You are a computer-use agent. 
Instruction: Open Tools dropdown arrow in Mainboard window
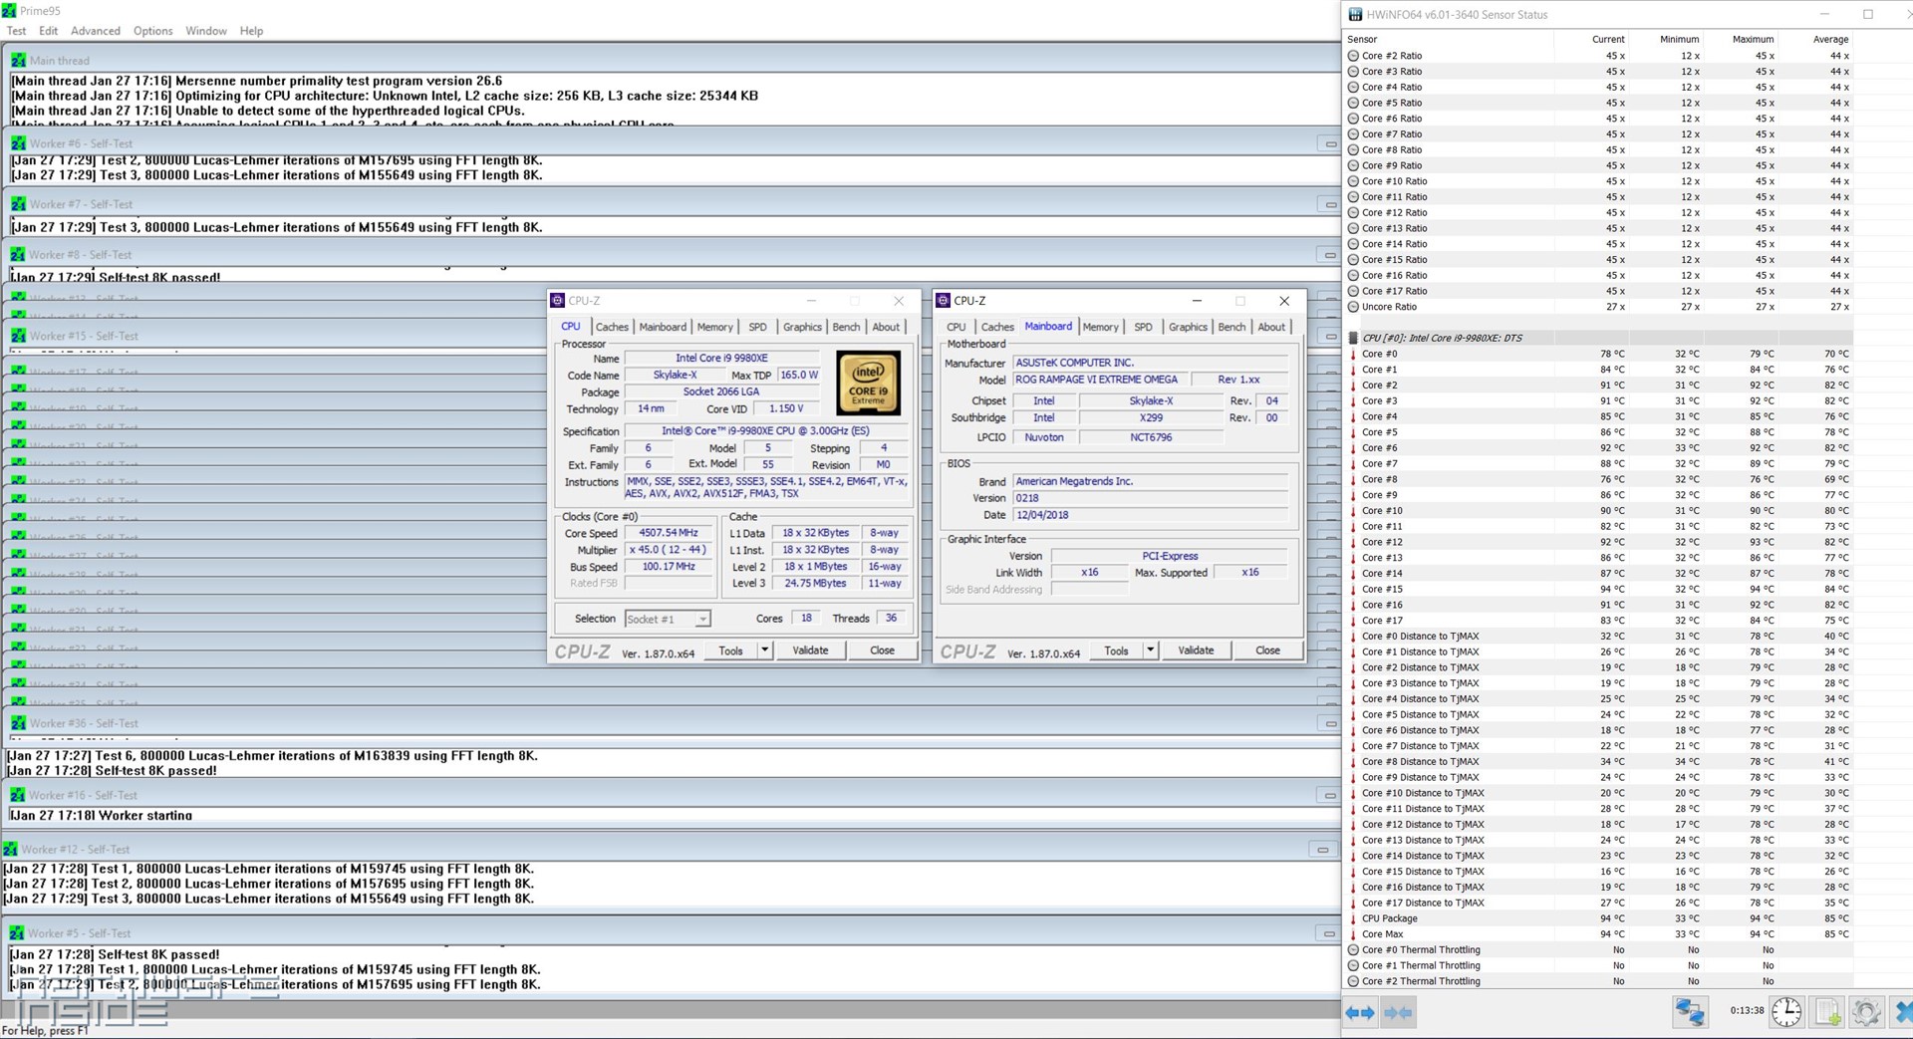[1150, 650]
